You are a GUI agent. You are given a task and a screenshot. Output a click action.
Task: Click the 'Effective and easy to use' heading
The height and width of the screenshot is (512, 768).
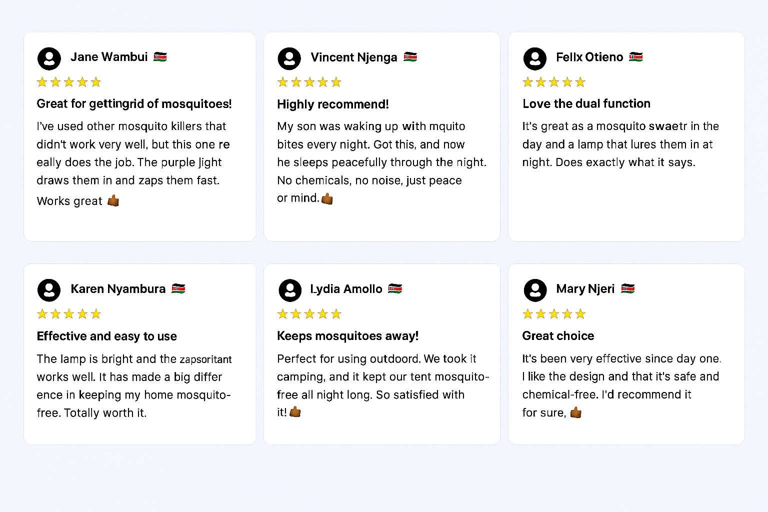click(106, 336)
